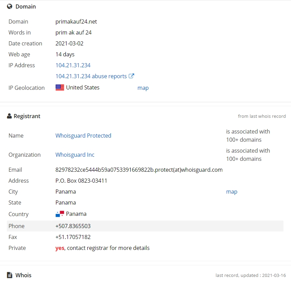The image size is (291, 281).
Task: Select the registrant email address text
Action: (139, 170)
